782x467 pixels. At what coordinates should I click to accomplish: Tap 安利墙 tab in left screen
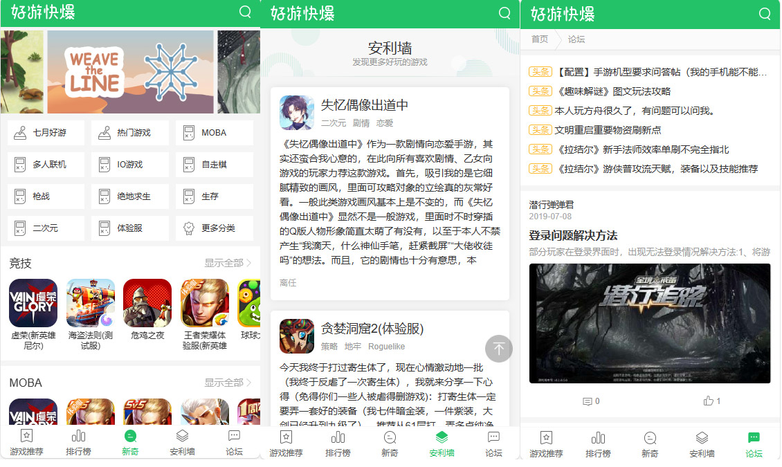coord(182,443)
